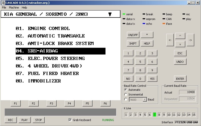Toggle K Line 15 box

click(194, 114)
